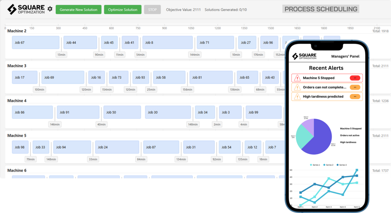Click the Square Optimization logo on phone panel
391x213 pixels.
304,56
